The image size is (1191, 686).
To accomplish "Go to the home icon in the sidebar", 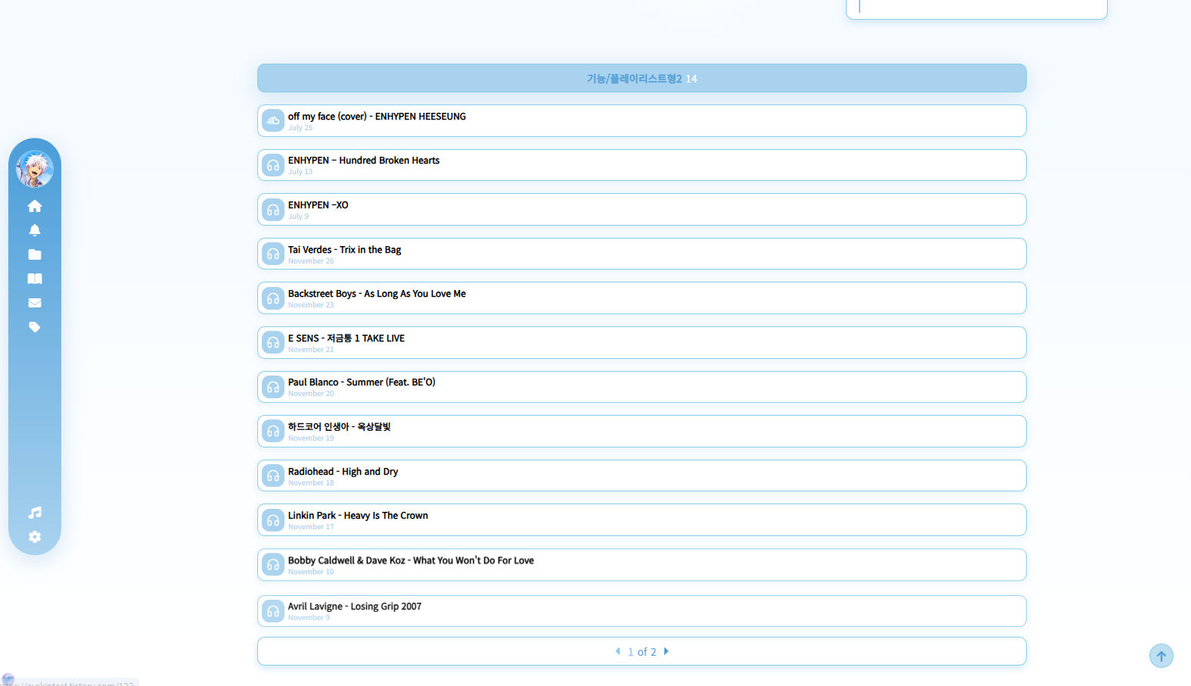I will tap(35, 206).
